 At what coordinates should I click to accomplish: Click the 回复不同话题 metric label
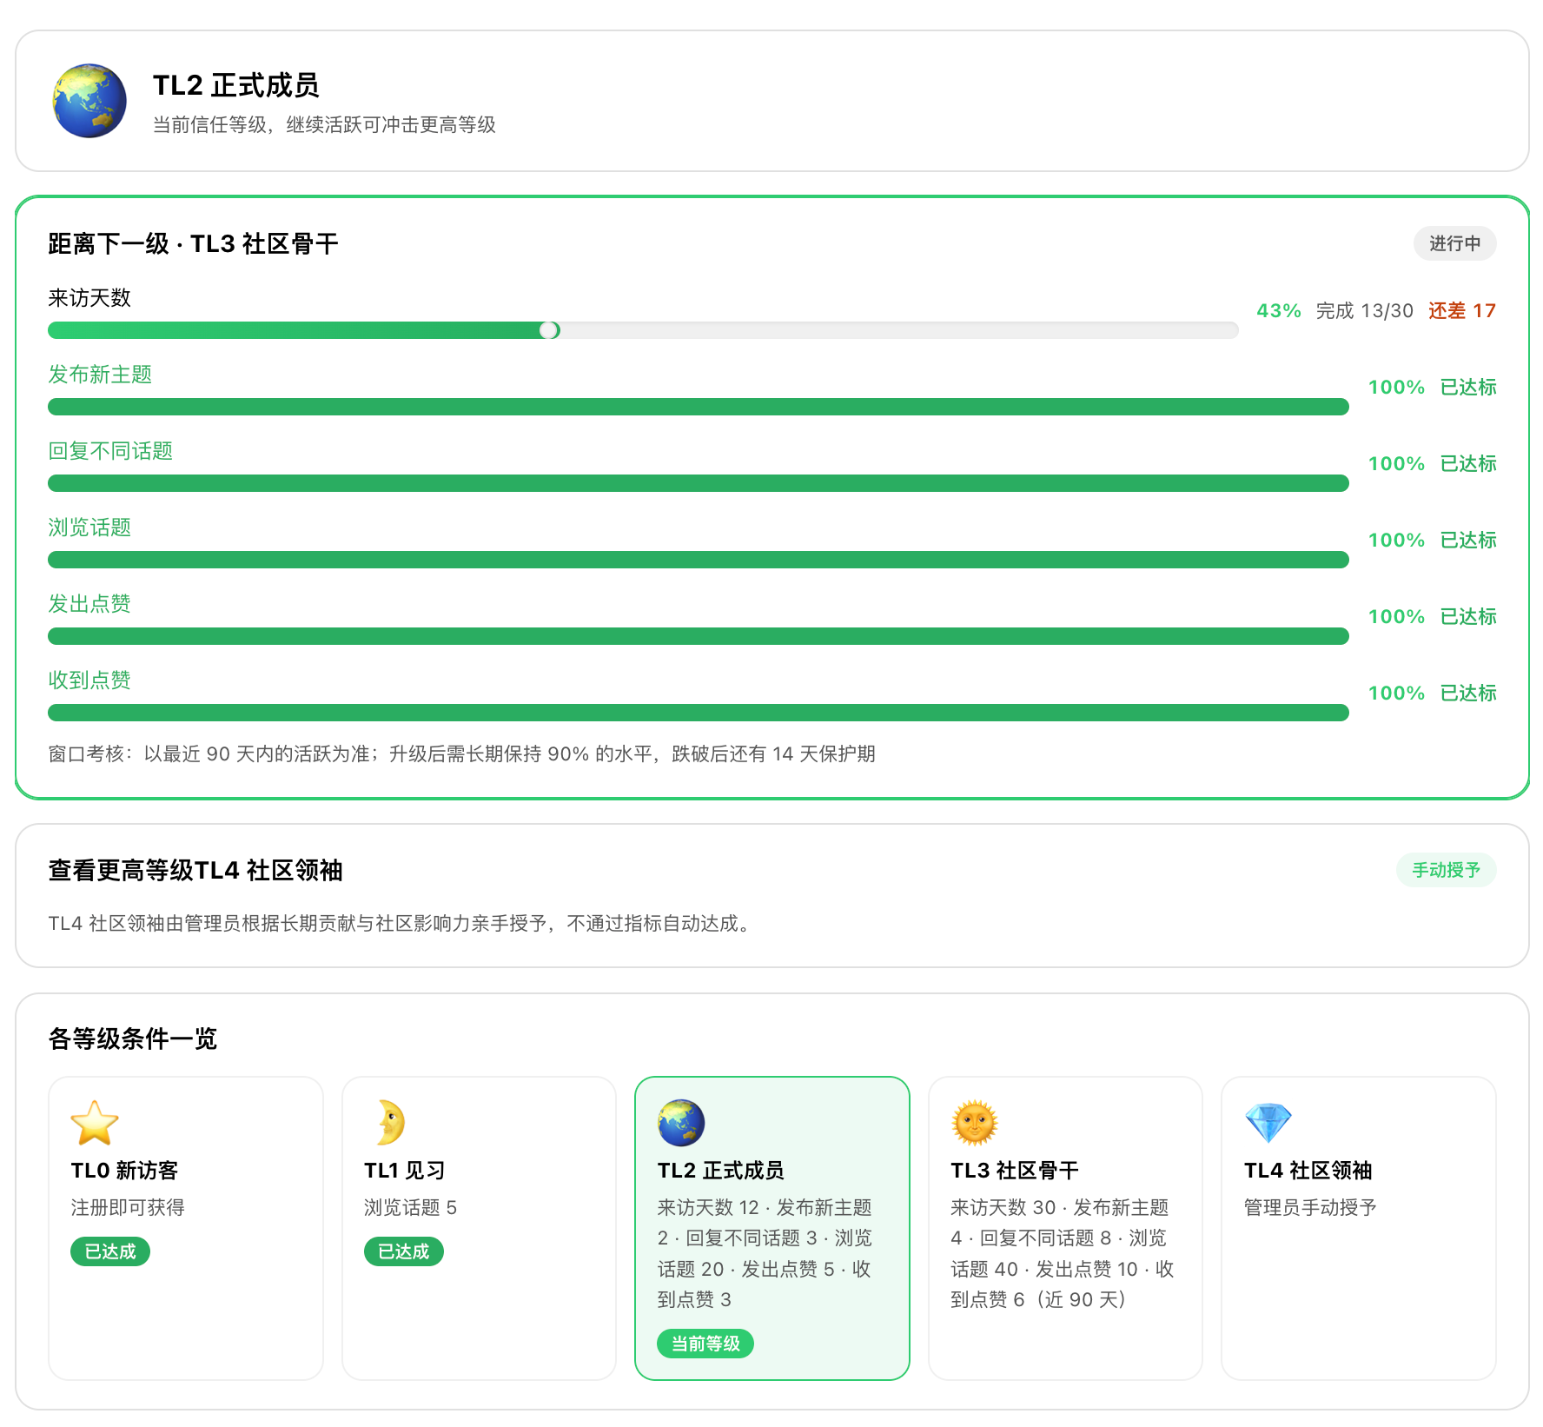pos(110,451)
